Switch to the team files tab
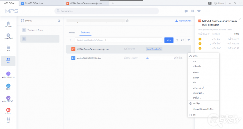The height and width of the screenshot is (129, 243). pyautogui.click(x=85, y=33)
